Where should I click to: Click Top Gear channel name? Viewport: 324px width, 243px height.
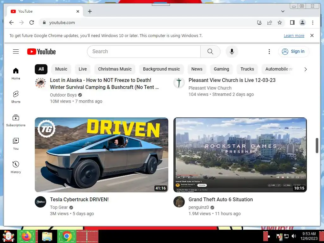[59, 207]
